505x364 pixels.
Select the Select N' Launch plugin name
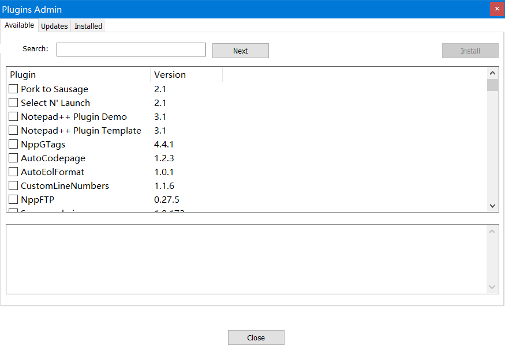(55, 103)
